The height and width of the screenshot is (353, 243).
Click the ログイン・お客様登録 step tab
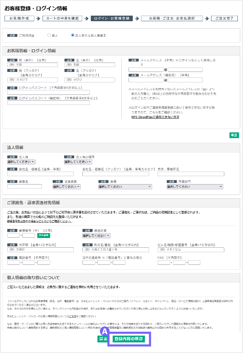[x=112, y=18]
